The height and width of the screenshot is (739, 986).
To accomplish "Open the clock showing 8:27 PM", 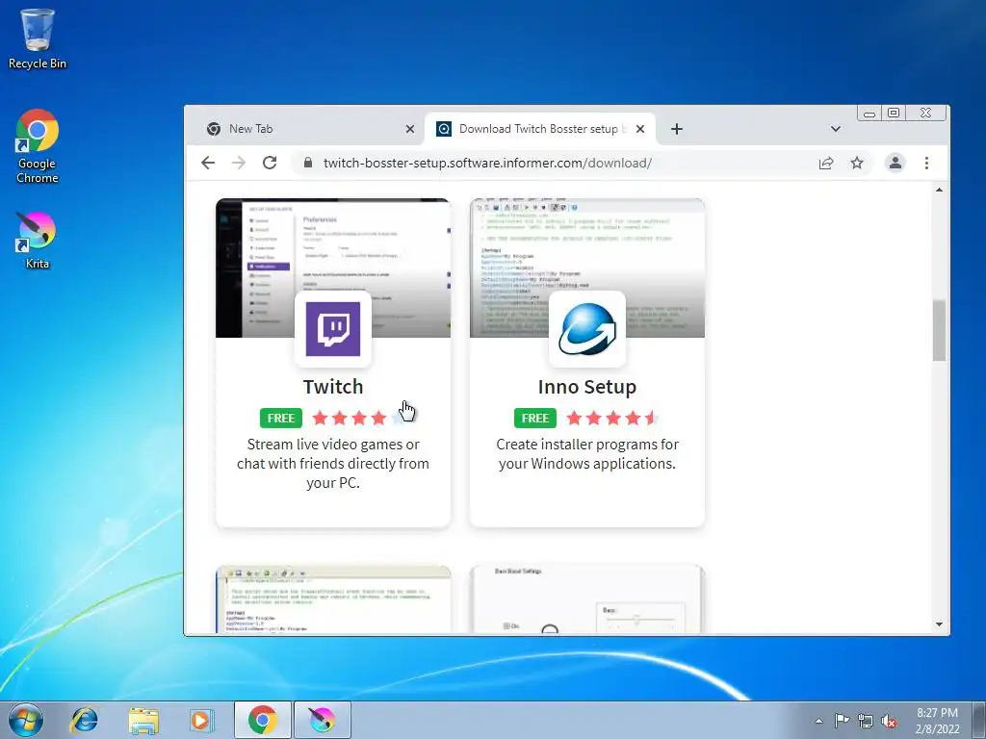I will pyautogui.click(x=937, y=721).
